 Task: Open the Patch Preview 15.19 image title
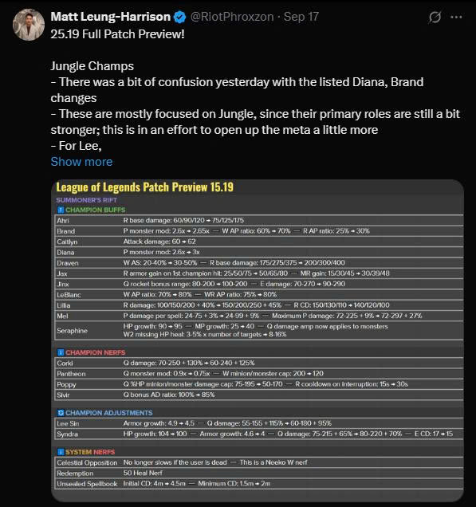pyautogui.click(x=144, y=187)
